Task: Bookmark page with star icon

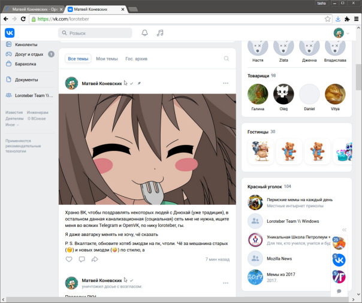Action: click(x=327, y=19)
